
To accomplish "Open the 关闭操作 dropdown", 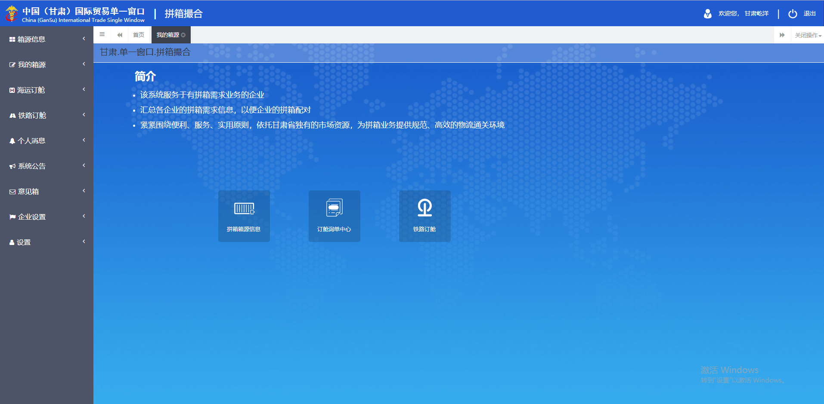I will pyautogui.click(x=808, y=35).
